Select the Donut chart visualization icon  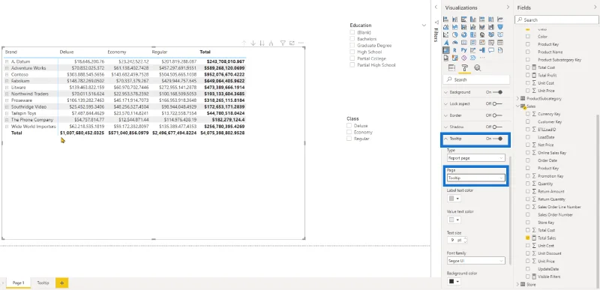[463, 34]
